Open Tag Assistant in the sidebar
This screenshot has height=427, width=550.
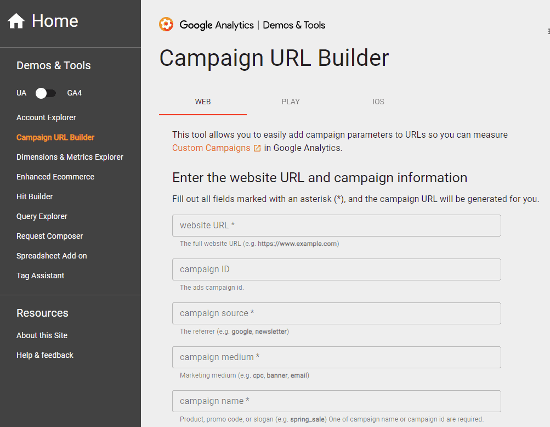[41, 276]
